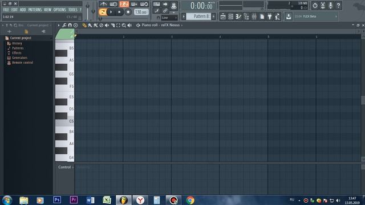Open the Playlist window

[223, 17]
